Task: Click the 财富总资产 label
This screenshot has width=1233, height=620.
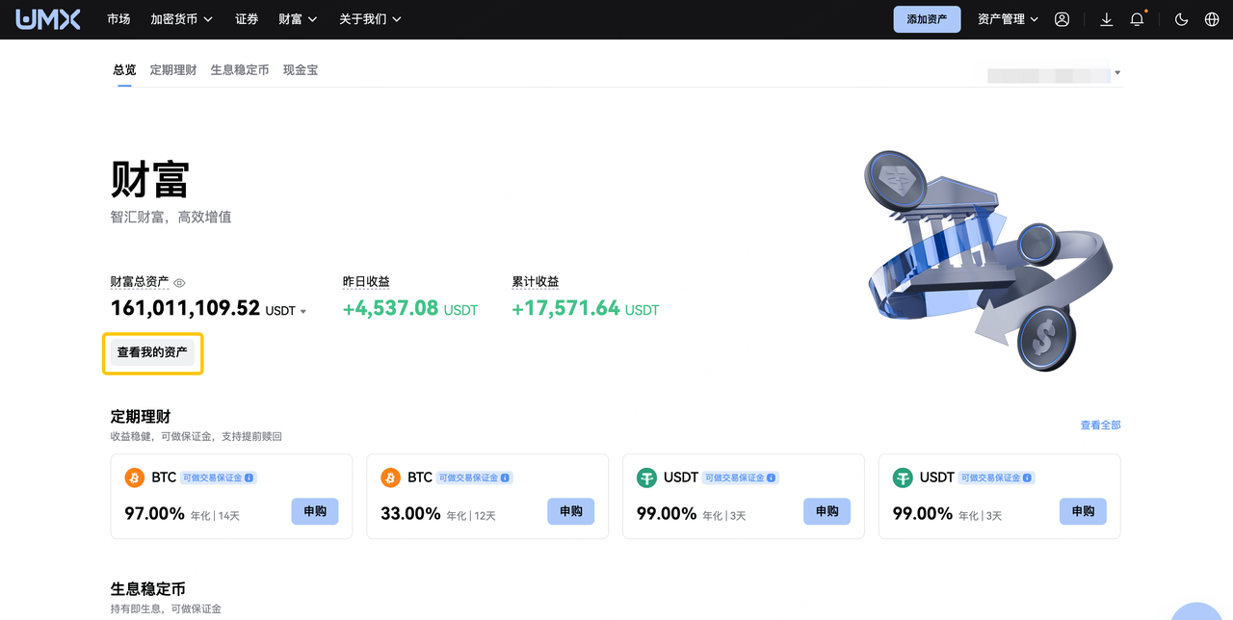Action: 140,282
